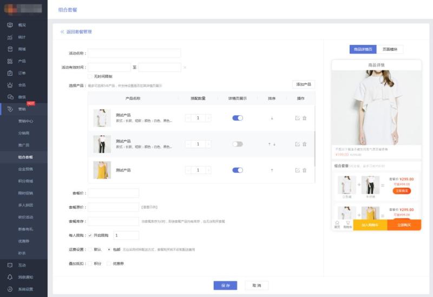The width and height of the screenshot is (433, 297).
Task: Check the 无时间限制 checkbox
Action: 90,76
